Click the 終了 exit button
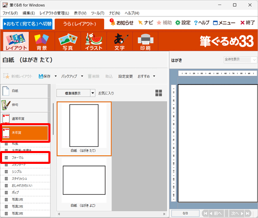Image resolution: width=258 pixels, height=218 pixels. pyautogui.click(x=248, y=23)
